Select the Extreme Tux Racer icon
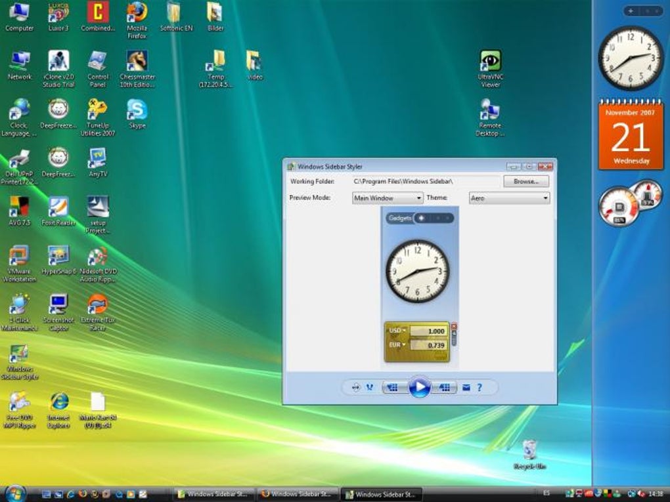670x502 pixels. (x=98, y=312)
